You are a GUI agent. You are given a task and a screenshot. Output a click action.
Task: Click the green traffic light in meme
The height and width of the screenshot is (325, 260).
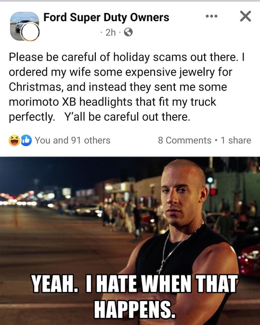[x=210, y=180]
